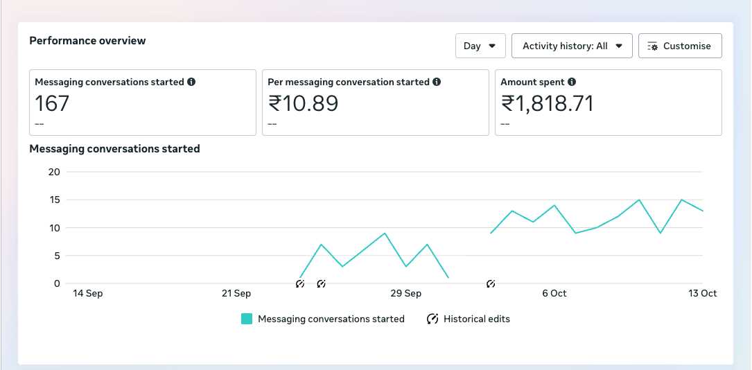
Task: Click the 6 Oct date label
Action: click(554, 293)
